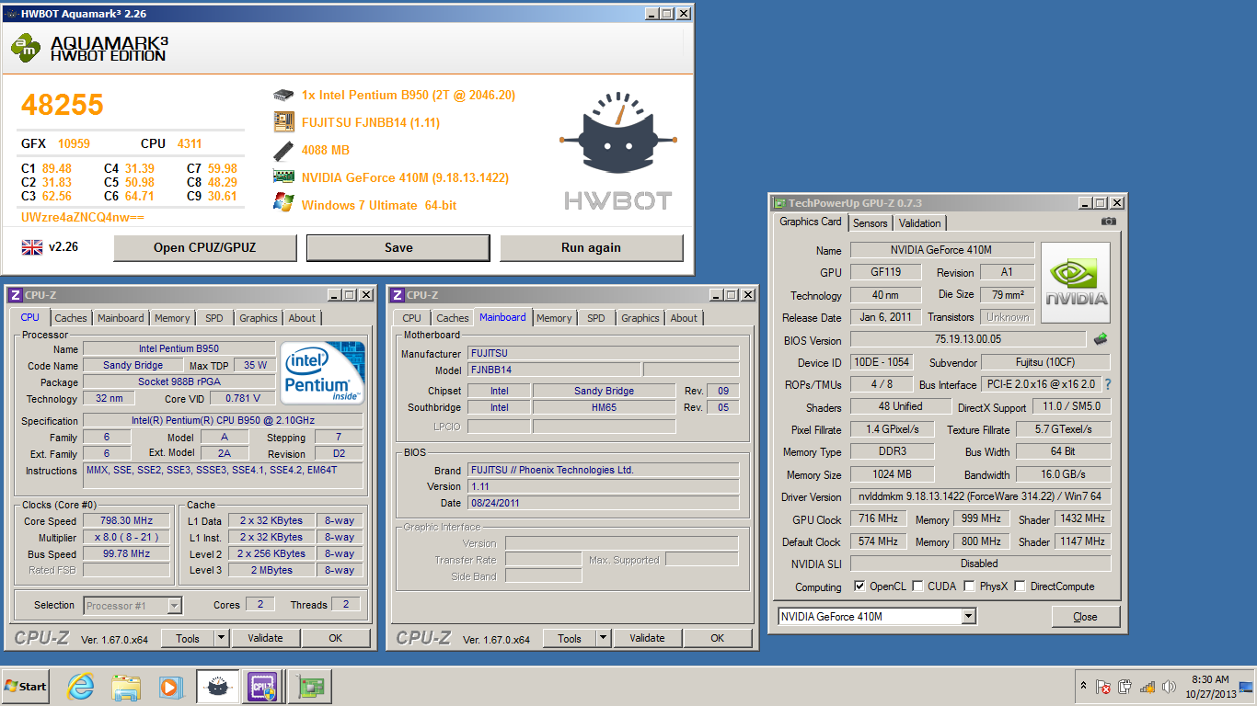Click the Start button
Image resolution: width=1257 pixels, height=706 pixels.
click(x=26, y=687)
